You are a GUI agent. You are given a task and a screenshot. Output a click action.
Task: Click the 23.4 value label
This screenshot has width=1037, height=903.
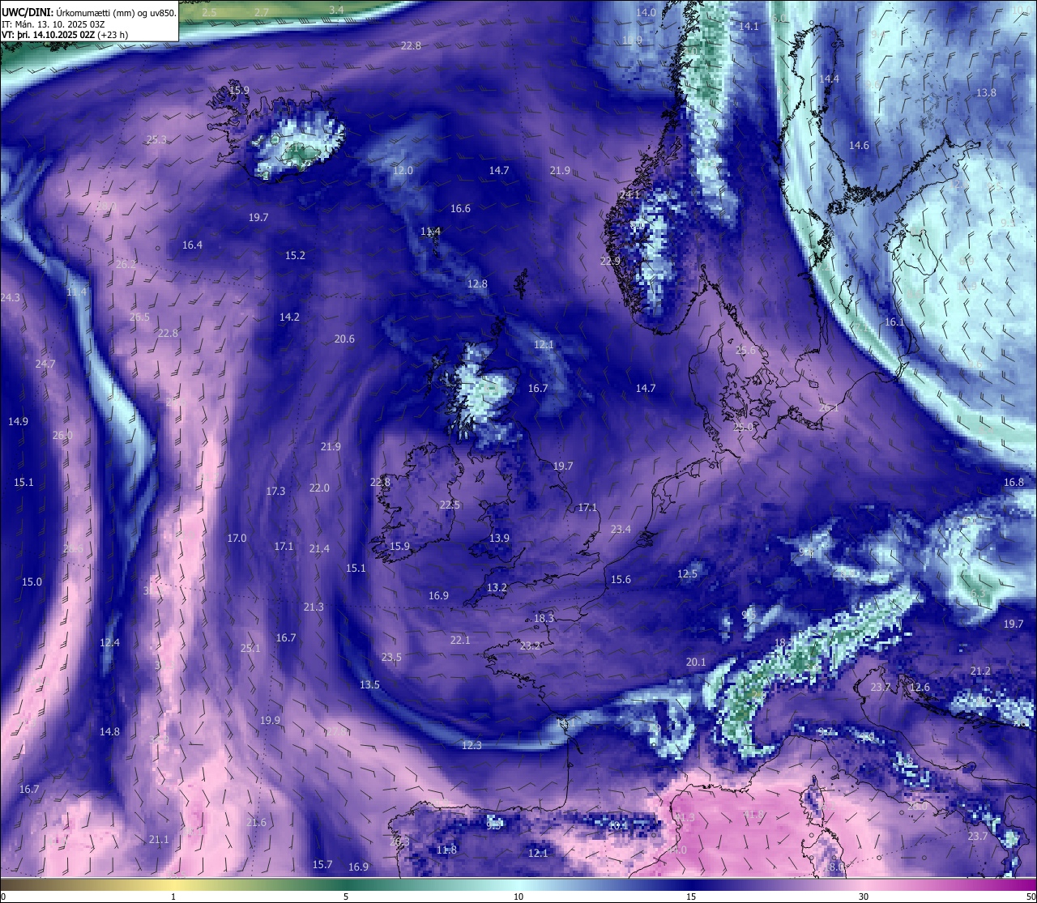[x=621, y=529]
